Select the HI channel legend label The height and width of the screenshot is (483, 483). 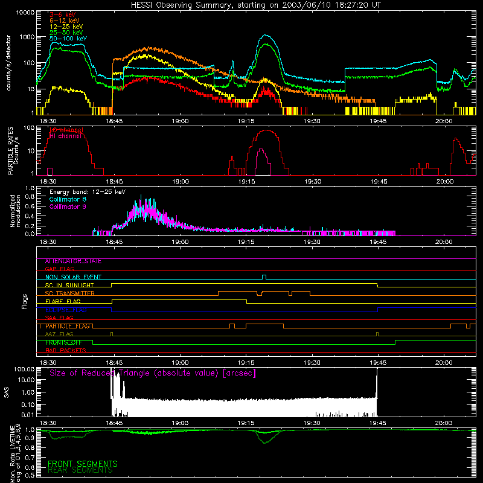[65, 136]
